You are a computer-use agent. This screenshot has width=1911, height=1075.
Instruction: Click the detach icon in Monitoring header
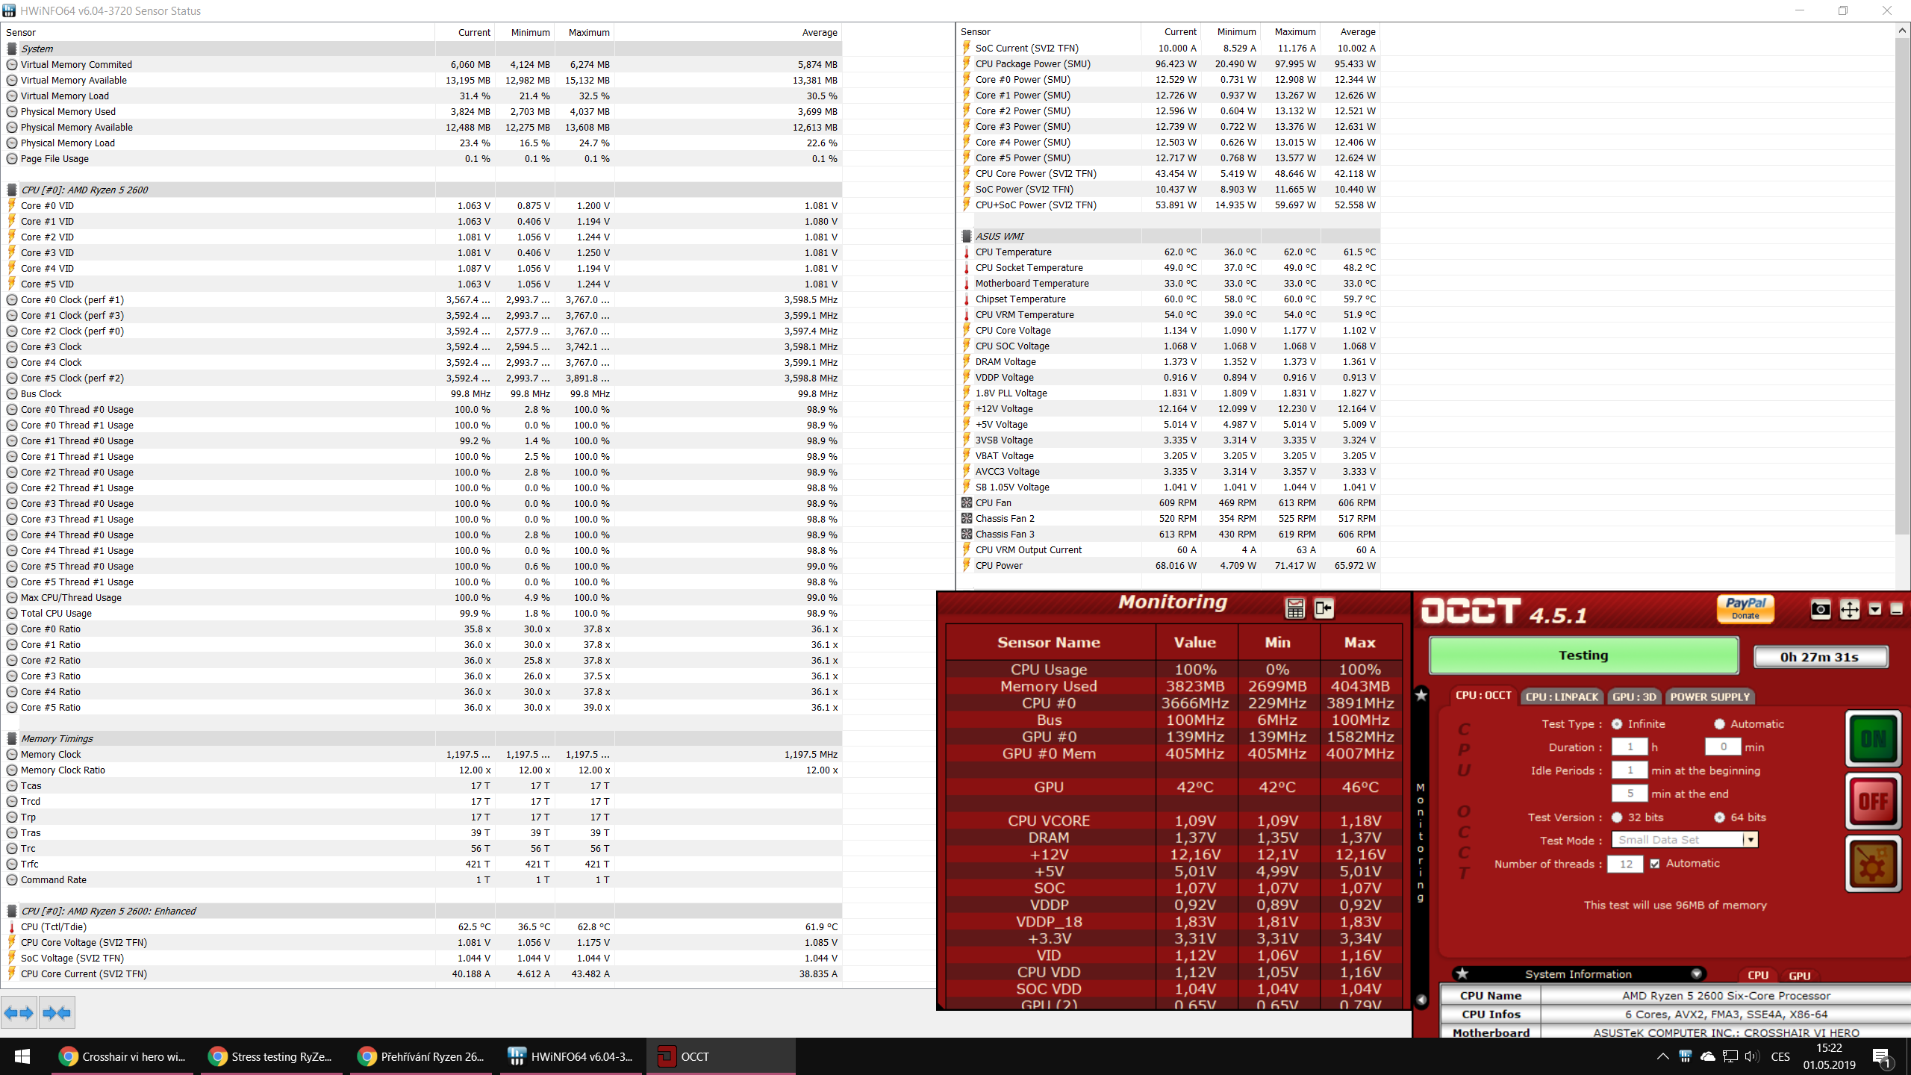pos(1324,608)
